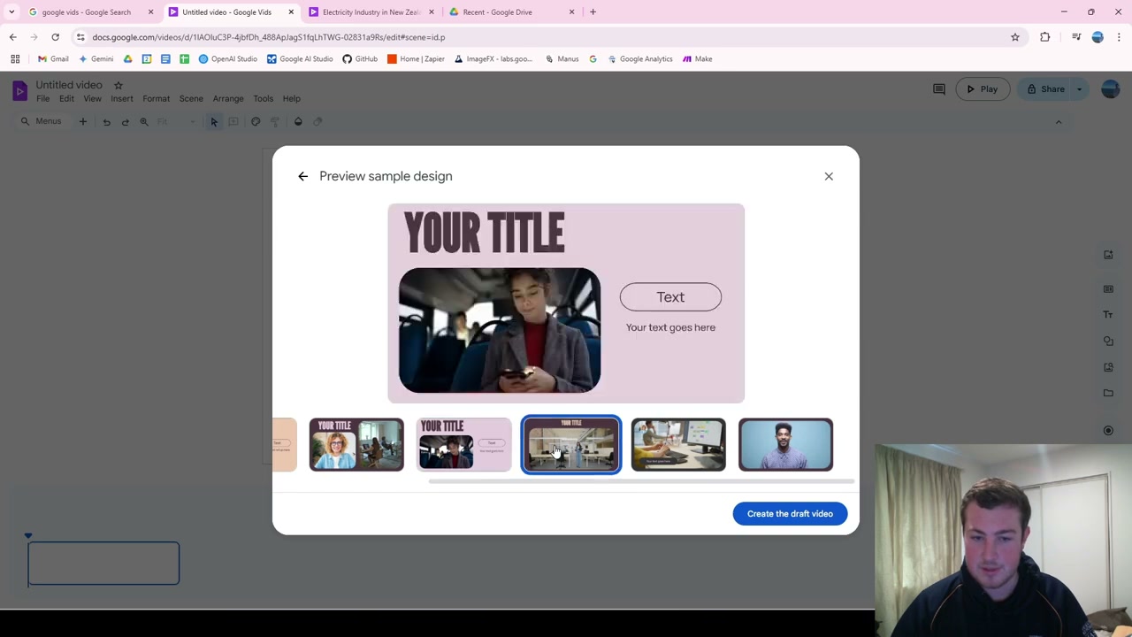
Task: Open the text side panel icon
Action: (1108, 314)
